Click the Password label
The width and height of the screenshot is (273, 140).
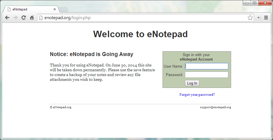pos(174,75)
